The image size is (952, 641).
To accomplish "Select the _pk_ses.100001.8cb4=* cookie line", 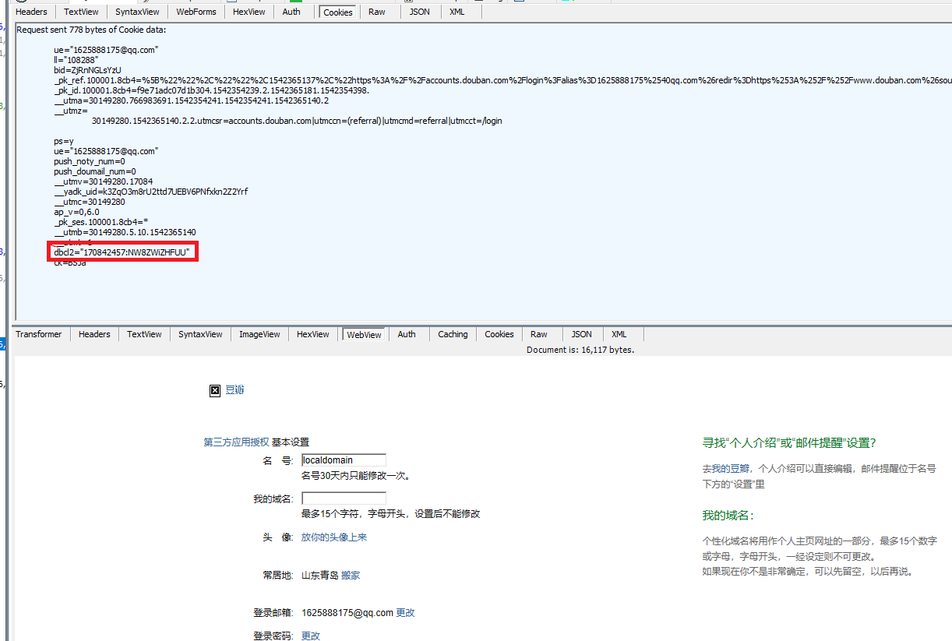I will pyautogui.click(x=100, y=222).
